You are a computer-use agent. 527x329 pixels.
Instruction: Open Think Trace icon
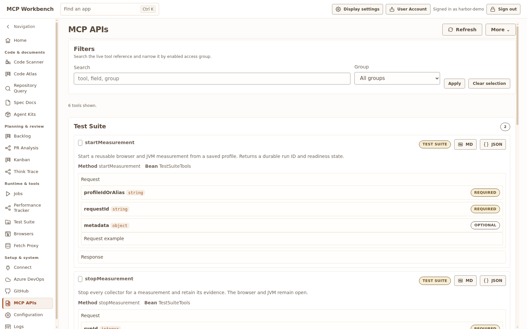point(8,172)
